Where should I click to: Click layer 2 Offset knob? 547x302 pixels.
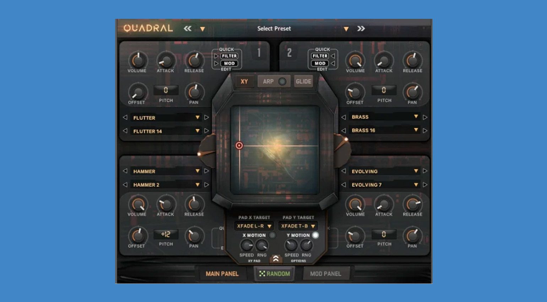click(355, 92)
